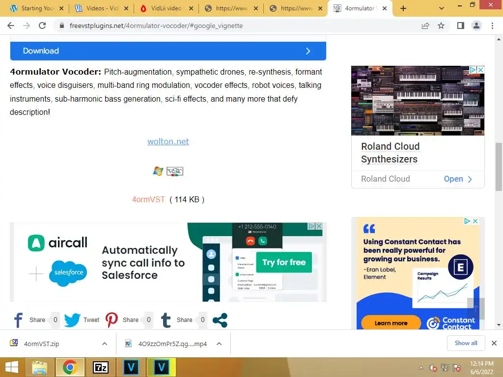
Task: Click Show all downloads
Action: (x=466, y=343)
